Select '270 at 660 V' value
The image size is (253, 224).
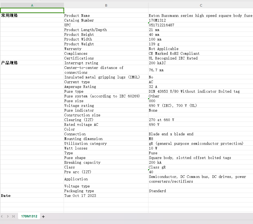[200, 120]
